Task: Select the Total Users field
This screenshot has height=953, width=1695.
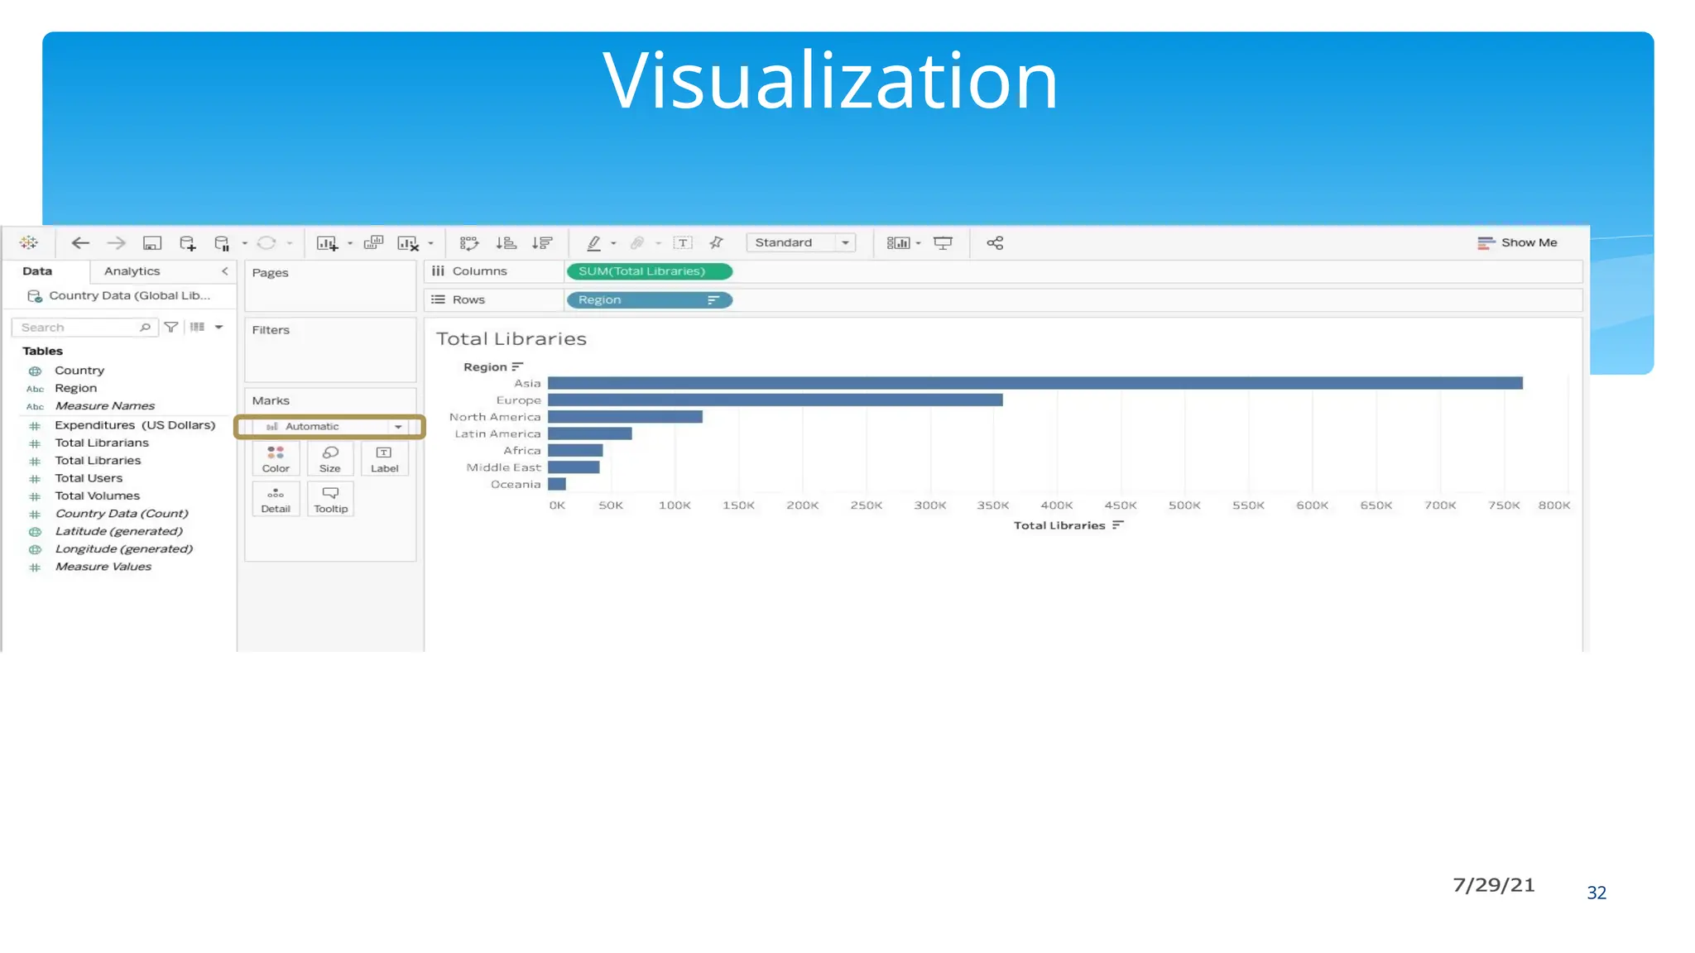Action: [89, 478]
